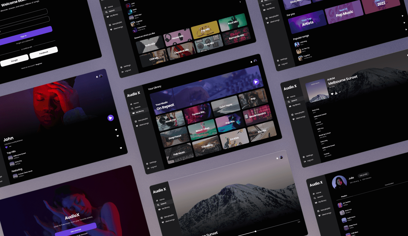Image resolution: width=408 pixels, height=236 pixels.
Task: Open the three-dots menu beside John's purple heart
Action: [x=10, y=146]
